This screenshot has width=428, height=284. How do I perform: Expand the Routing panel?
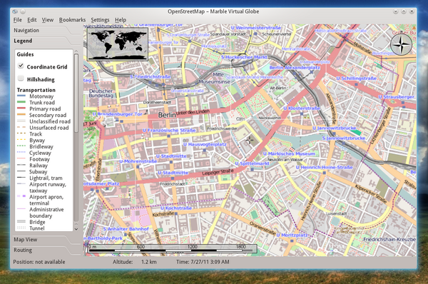point(23,250)
